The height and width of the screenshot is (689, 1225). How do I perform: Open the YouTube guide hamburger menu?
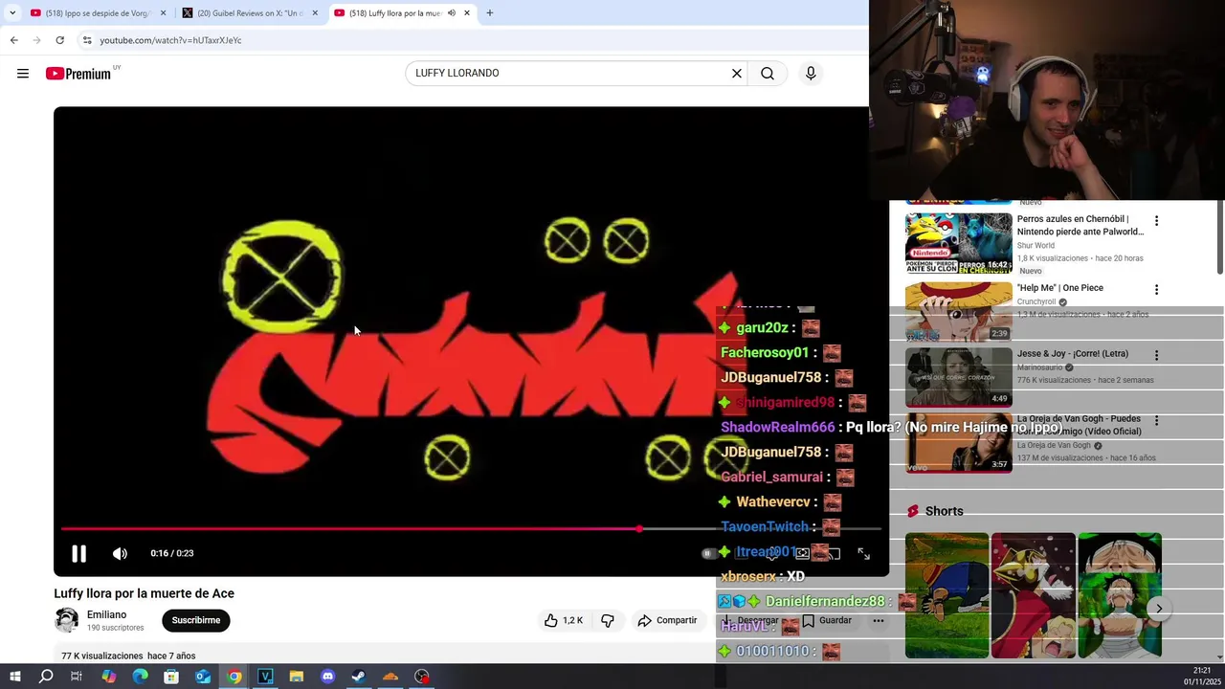coord(23,74)
